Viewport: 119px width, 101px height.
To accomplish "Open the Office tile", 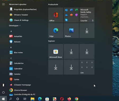I will (56, 15).
